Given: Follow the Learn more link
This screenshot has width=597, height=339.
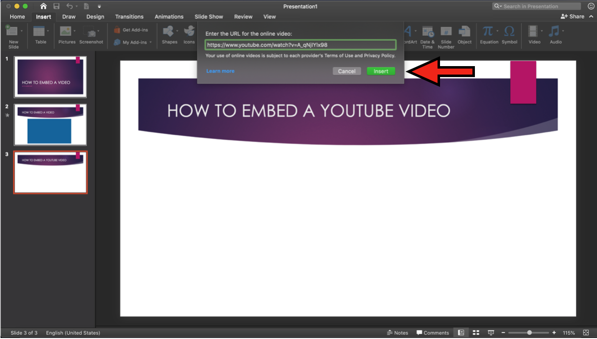Looking at the screenshot, I should tap(220, 71).
